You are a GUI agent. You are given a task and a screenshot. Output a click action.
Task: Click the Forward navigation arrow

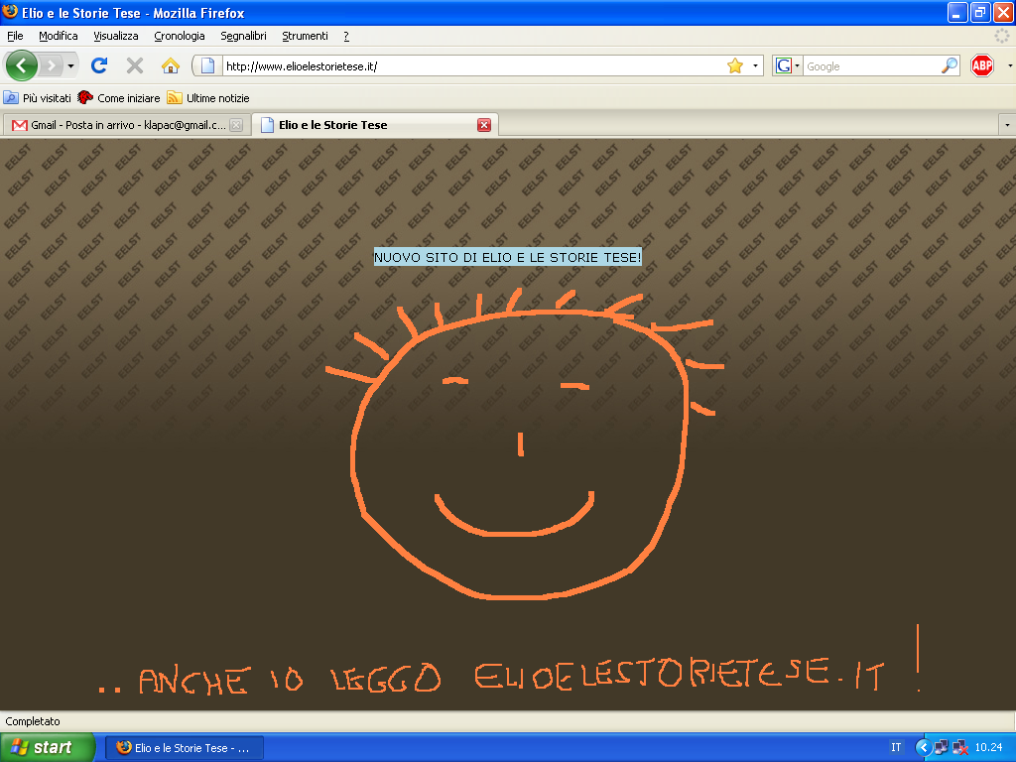[x=51, y=65]
